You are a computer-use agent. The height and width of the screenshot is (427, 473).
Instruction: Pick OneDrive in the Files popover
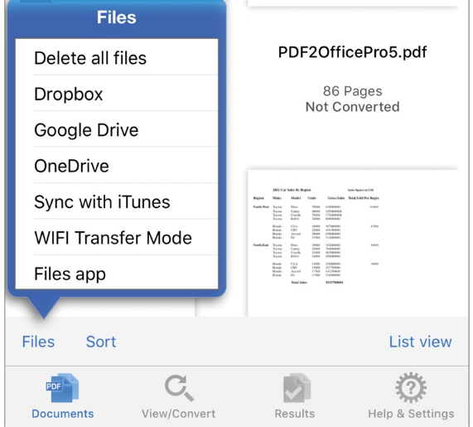[117, 165]
